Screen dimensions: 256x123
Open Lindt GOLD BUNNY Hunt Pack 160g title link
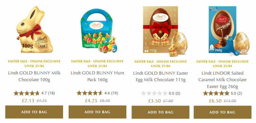coord(97,76)
